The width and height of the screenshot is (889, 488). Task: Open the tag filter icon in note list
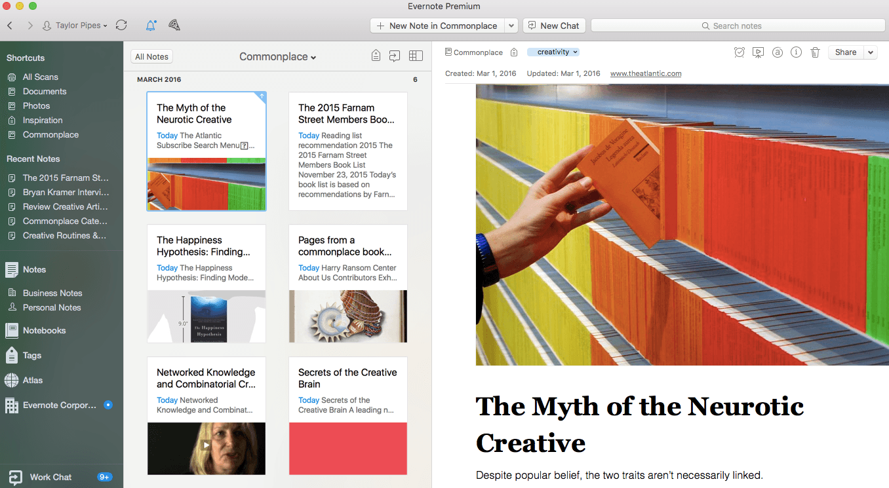pyautogui.click(x=376, y=56)
